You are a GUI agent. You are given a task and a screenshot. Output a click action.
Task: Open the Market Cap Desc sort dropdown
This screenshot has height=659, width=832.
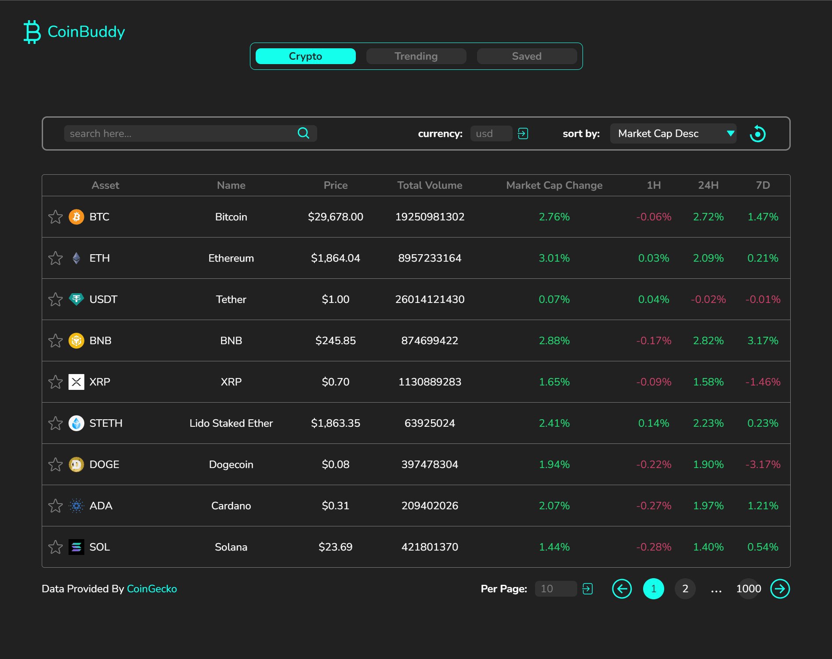pyautogui.click(x=673, y=133)
